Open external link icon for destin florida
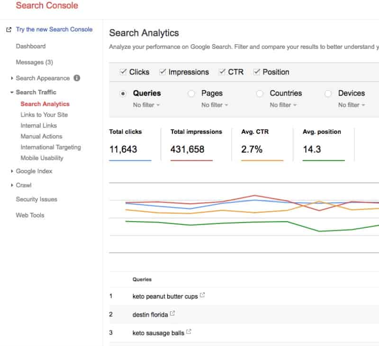379x346 pixels. [x=172, y=313]
